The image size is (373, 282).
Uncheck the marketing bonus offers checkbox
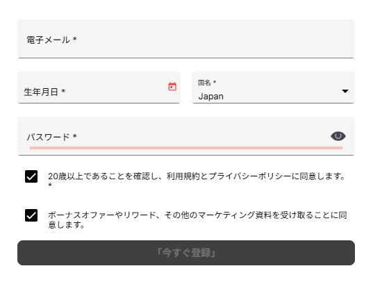[31, 215]
